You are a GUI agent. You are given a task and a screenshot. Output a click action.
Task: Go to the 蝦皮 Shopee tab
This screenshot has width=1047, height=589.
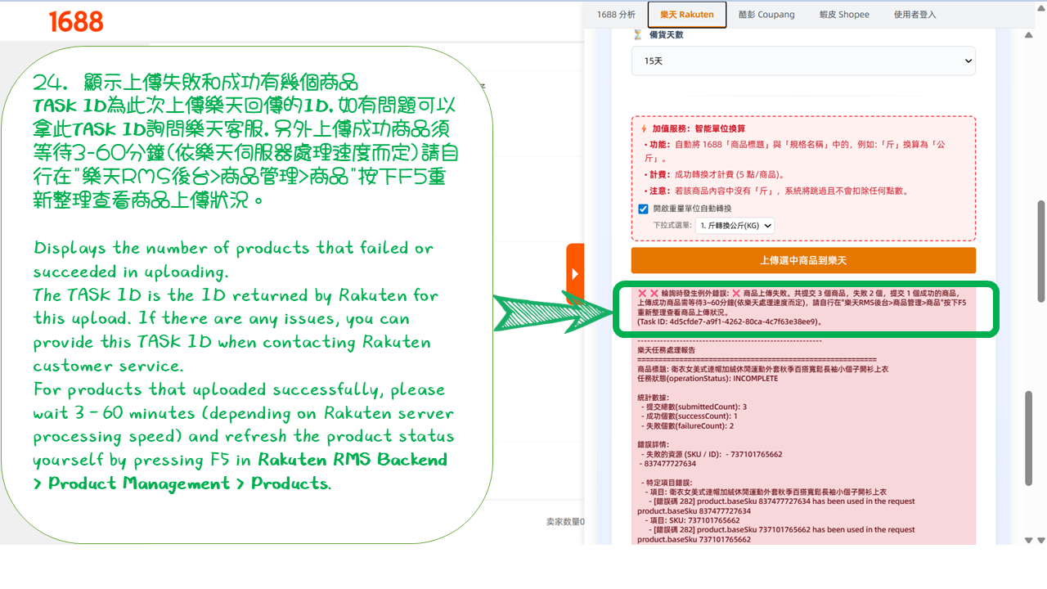(844, 15)
